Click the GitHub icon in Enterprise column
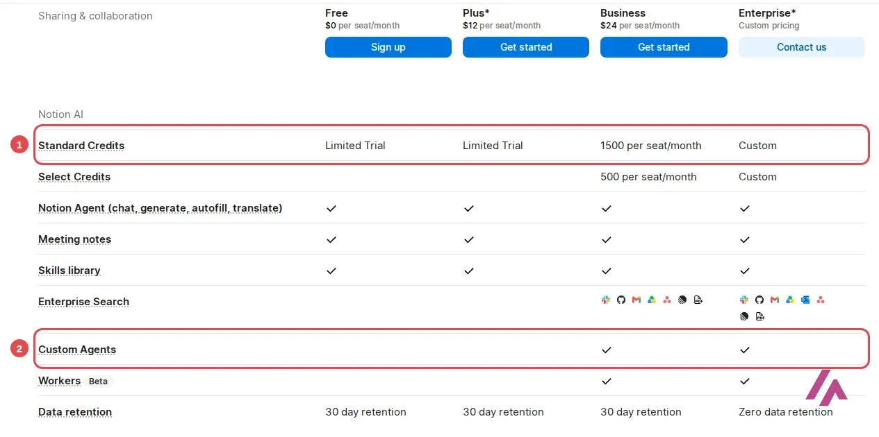The height and width of the screenshot is (437, 879). [759, 300]
